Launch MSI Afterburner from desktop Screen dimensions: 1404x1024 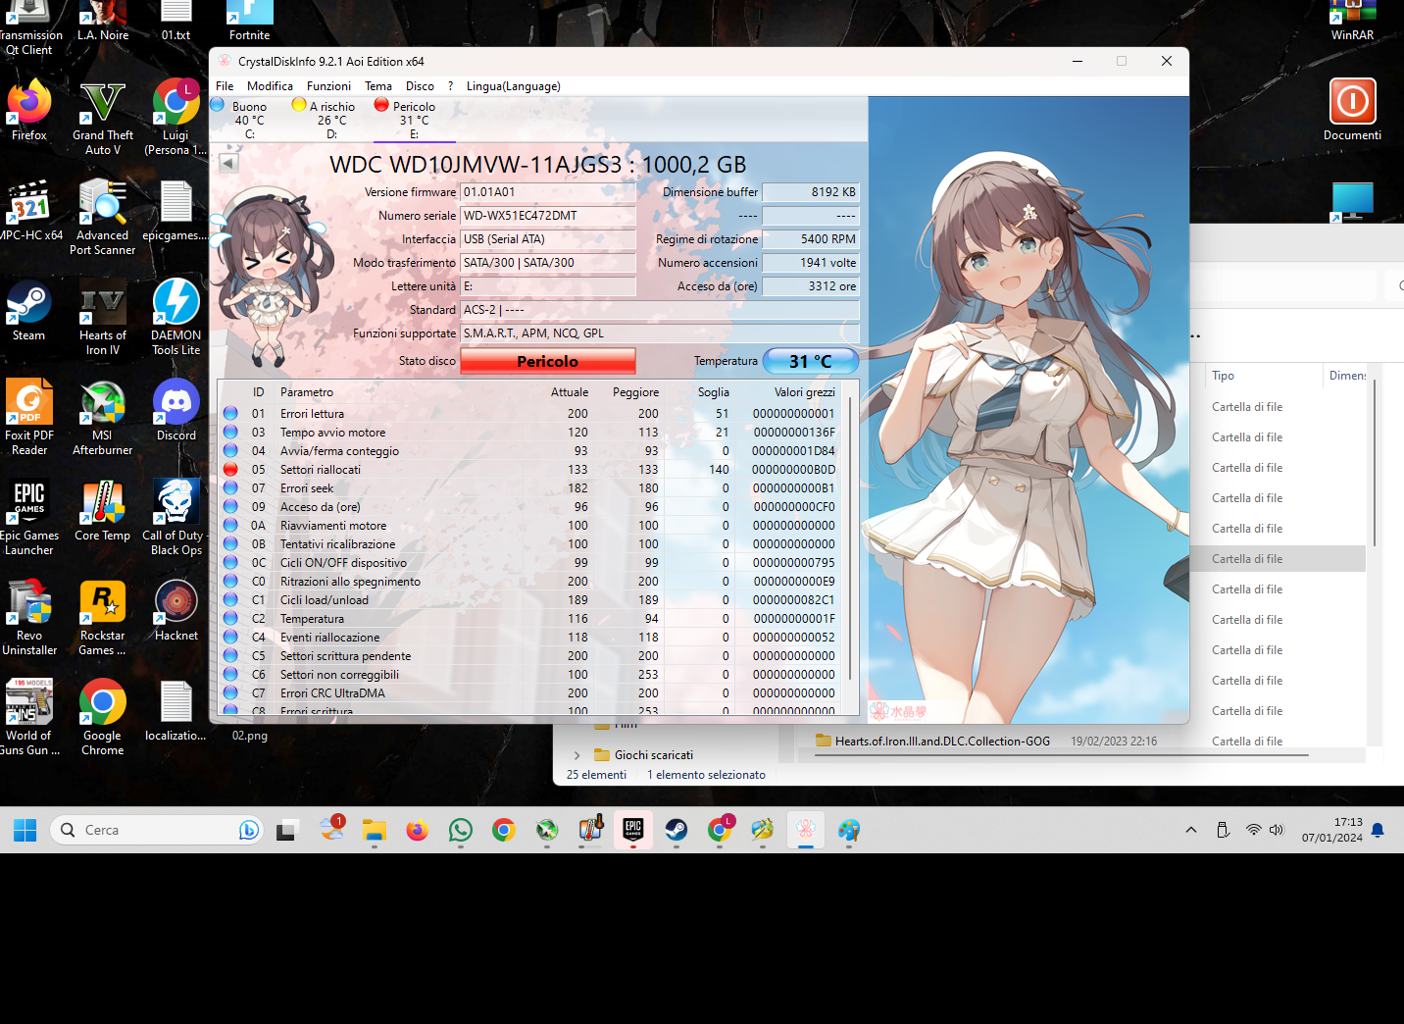coord(103,418)
